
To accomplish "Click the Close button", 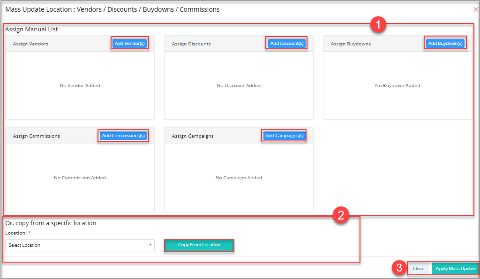I will coord(419,269).
